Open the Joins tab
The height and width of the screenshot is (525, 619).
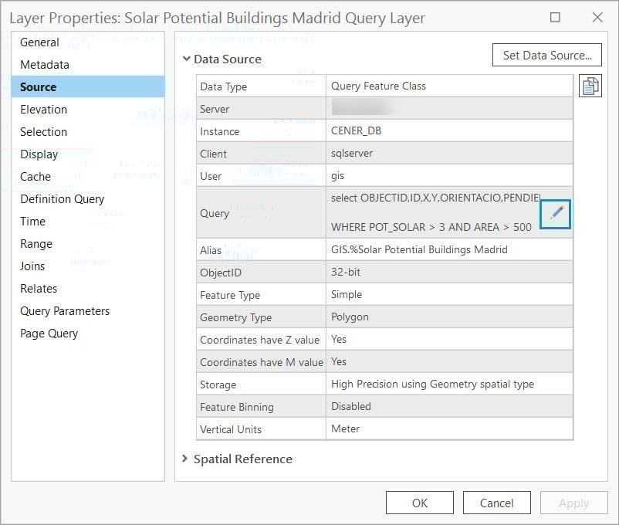click(33, 266)
